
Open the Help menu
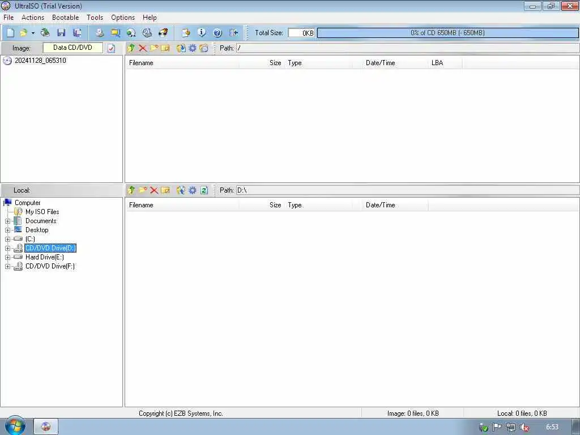[150, 18]
